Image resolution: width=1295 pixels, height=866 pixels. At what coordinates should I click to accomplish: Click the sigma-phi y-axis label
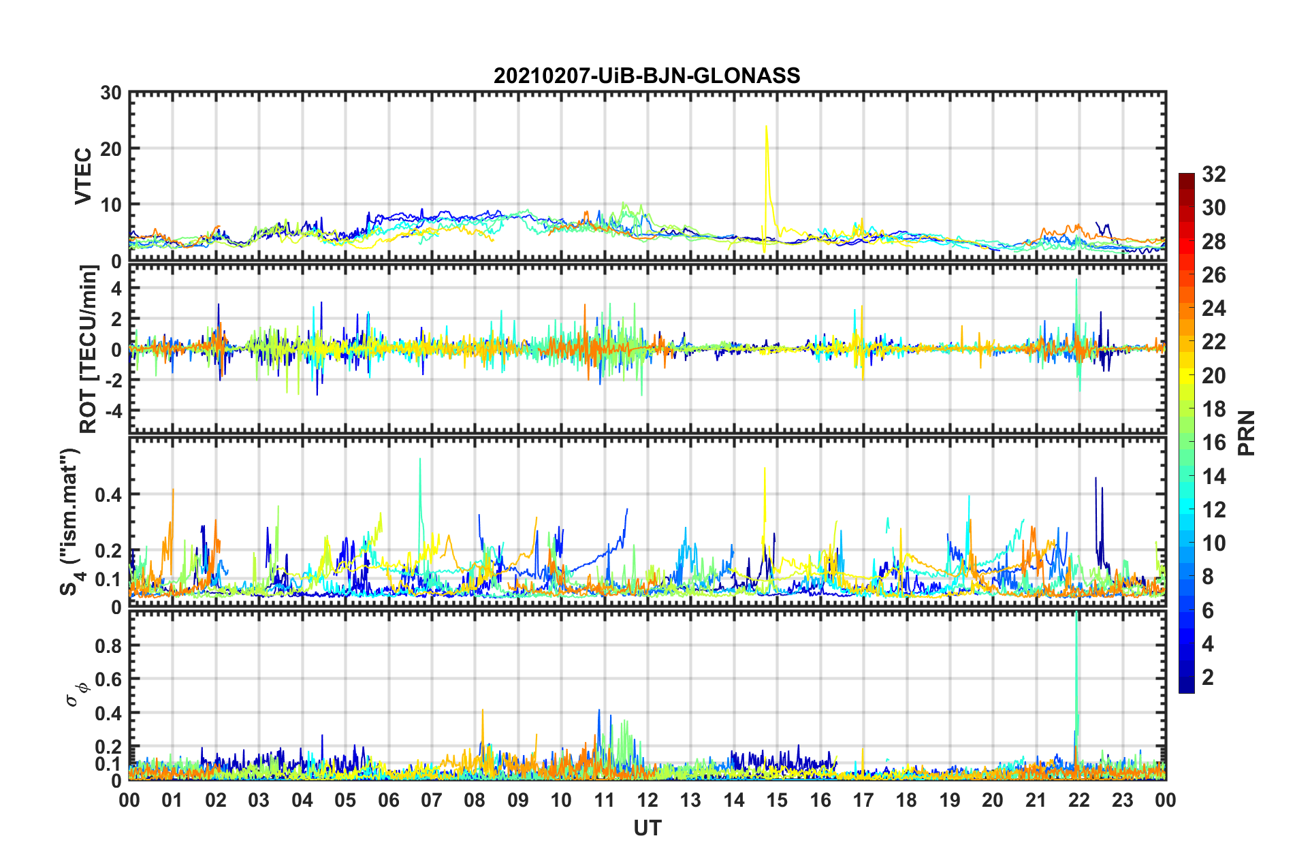[78, 694]
